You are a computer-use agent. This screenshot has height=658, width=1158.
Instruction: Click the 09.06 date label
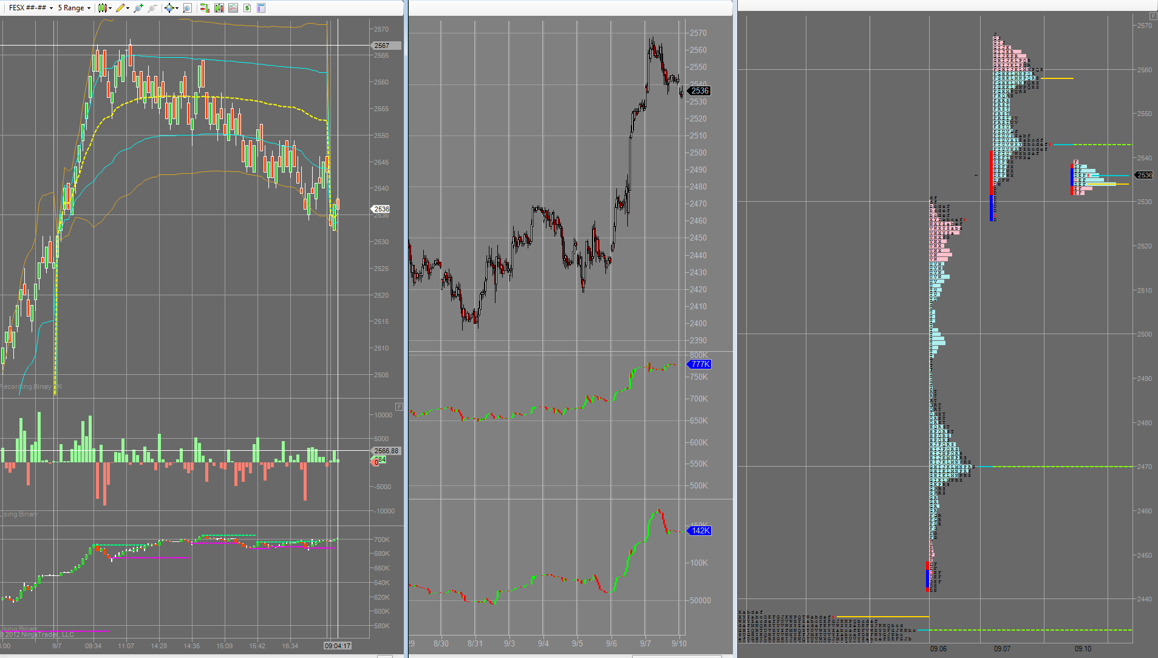pos(938,649)
